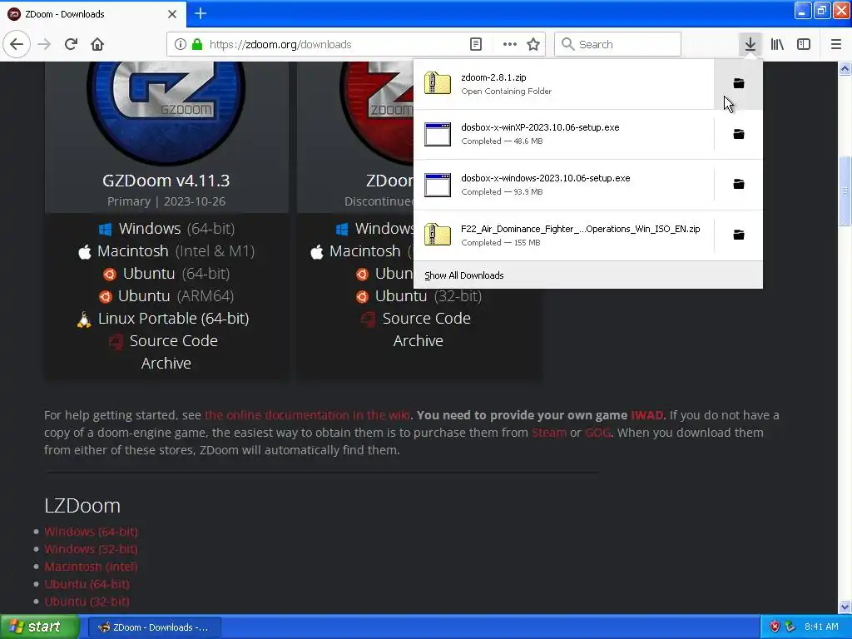Viewport: 852px width, 639px height.
Task: Select ZDoom - Downloads taskbar button
Action: point(153,627)
